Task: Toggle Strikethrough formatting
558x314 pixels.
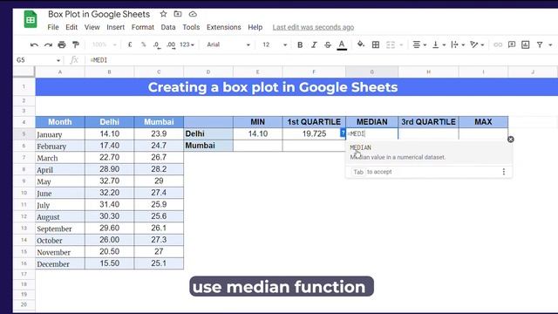Action: (328, 44)
